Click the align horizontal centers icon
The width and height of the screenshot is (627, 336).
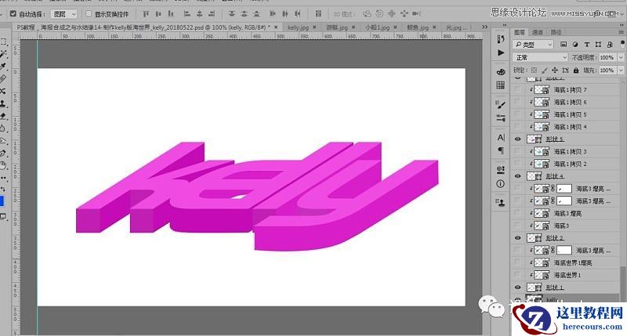click(x=199, y=14)
